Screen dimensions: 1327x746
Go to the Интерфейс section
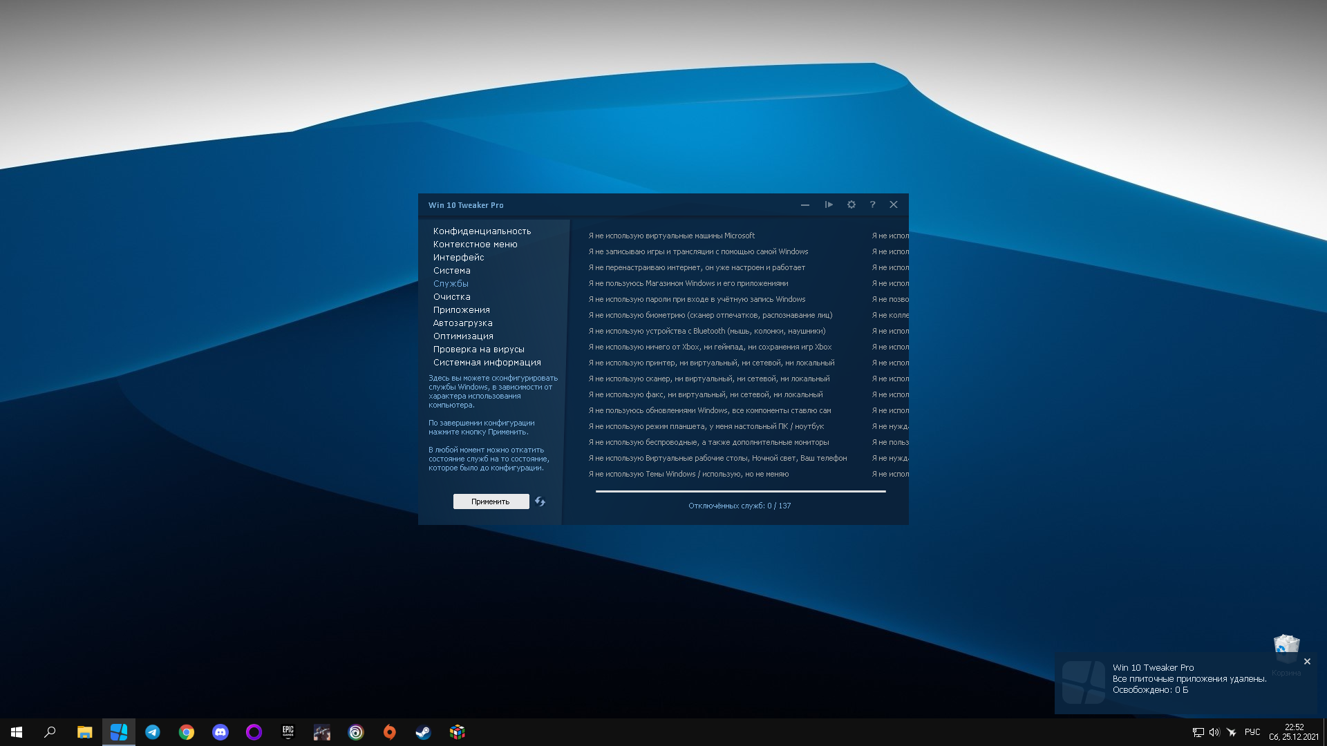458,258
